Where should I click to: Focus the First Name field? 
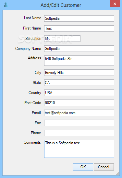(x=79, y=29)
